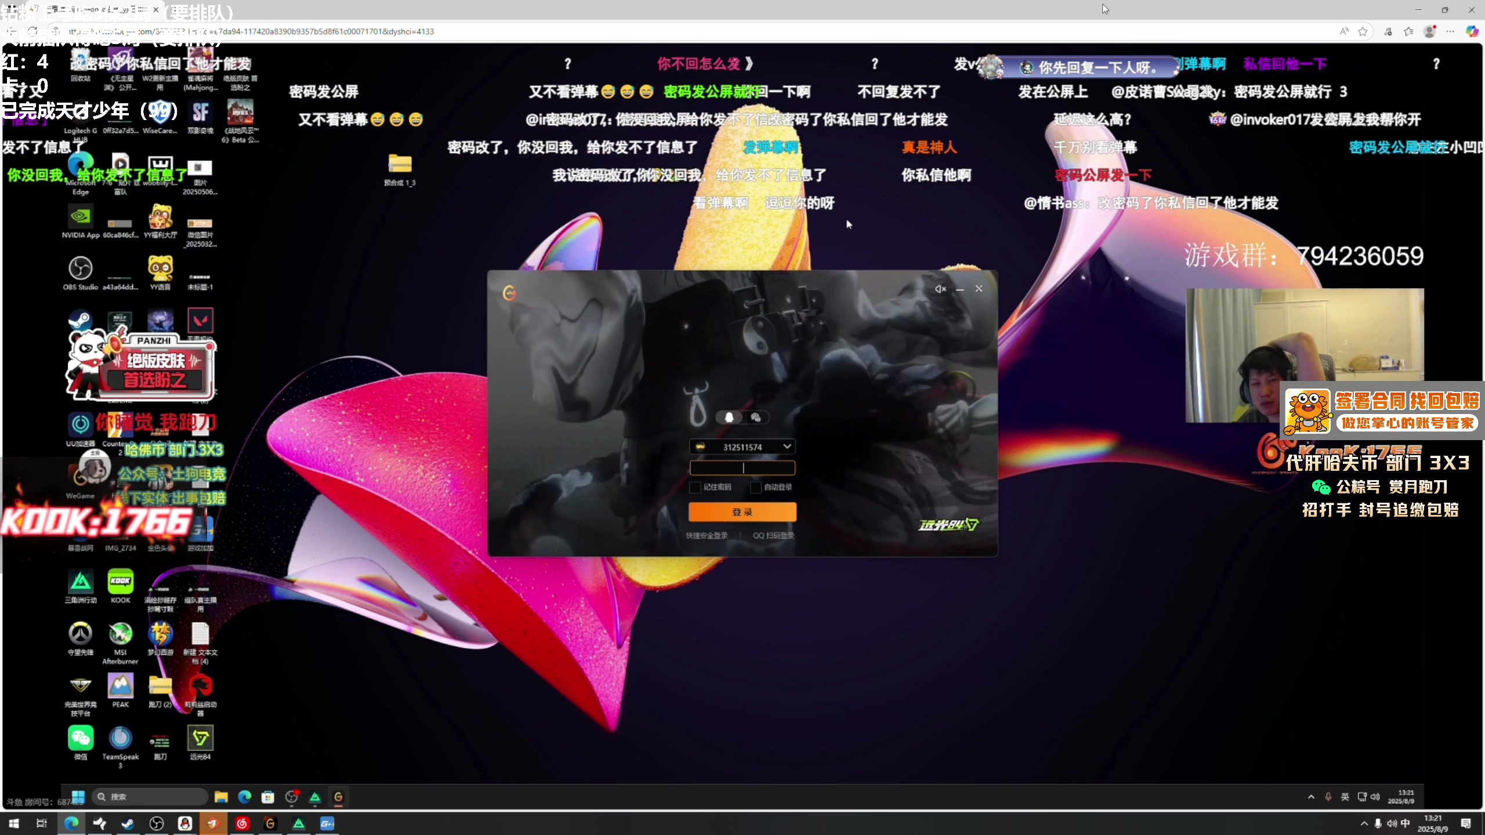Open 微信 WeChat desktop shortcut

81,743
